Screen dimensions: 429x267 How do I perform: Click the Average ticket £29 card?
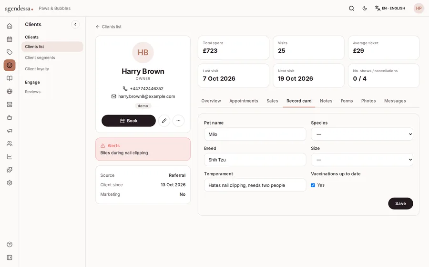(384, 48)
